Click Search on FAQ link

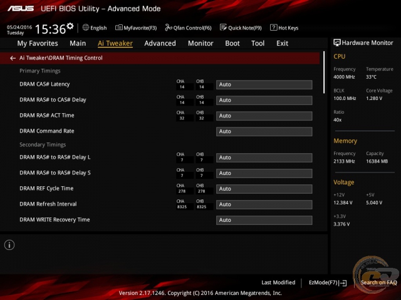(x=378, y=282)
